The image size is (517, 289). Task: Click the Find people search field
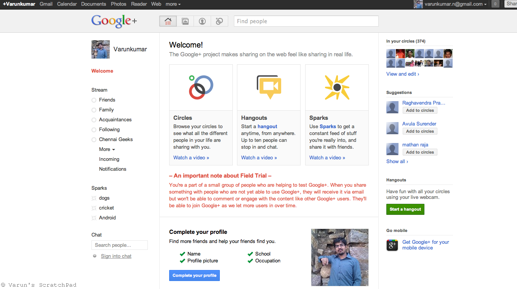click(306, 21)
